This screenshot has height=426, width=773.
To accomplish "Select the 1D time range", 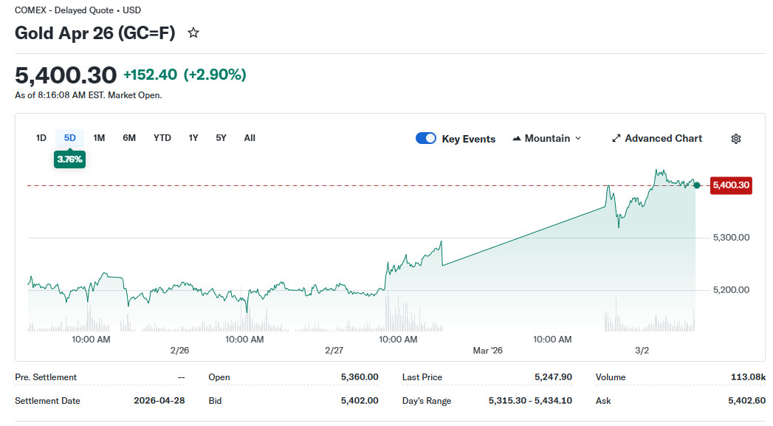I will (41, 138).
